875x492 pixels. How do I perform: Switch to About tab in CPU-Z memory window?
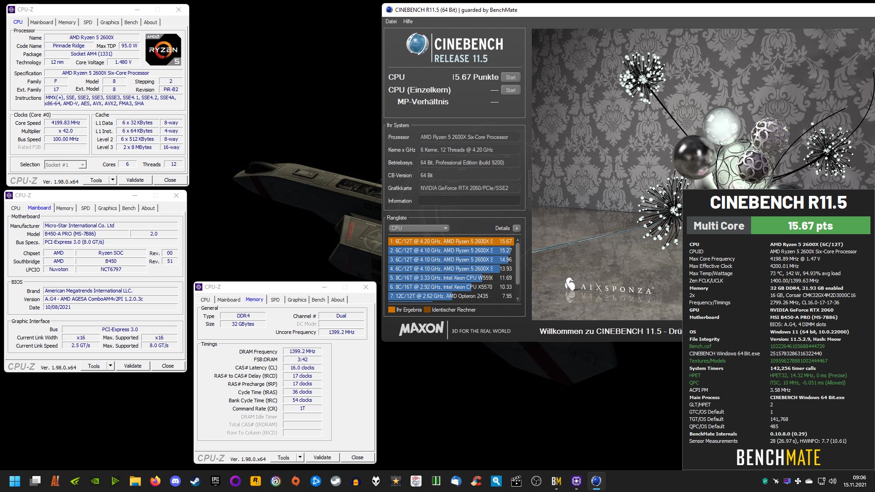click(x=338, y=300)
